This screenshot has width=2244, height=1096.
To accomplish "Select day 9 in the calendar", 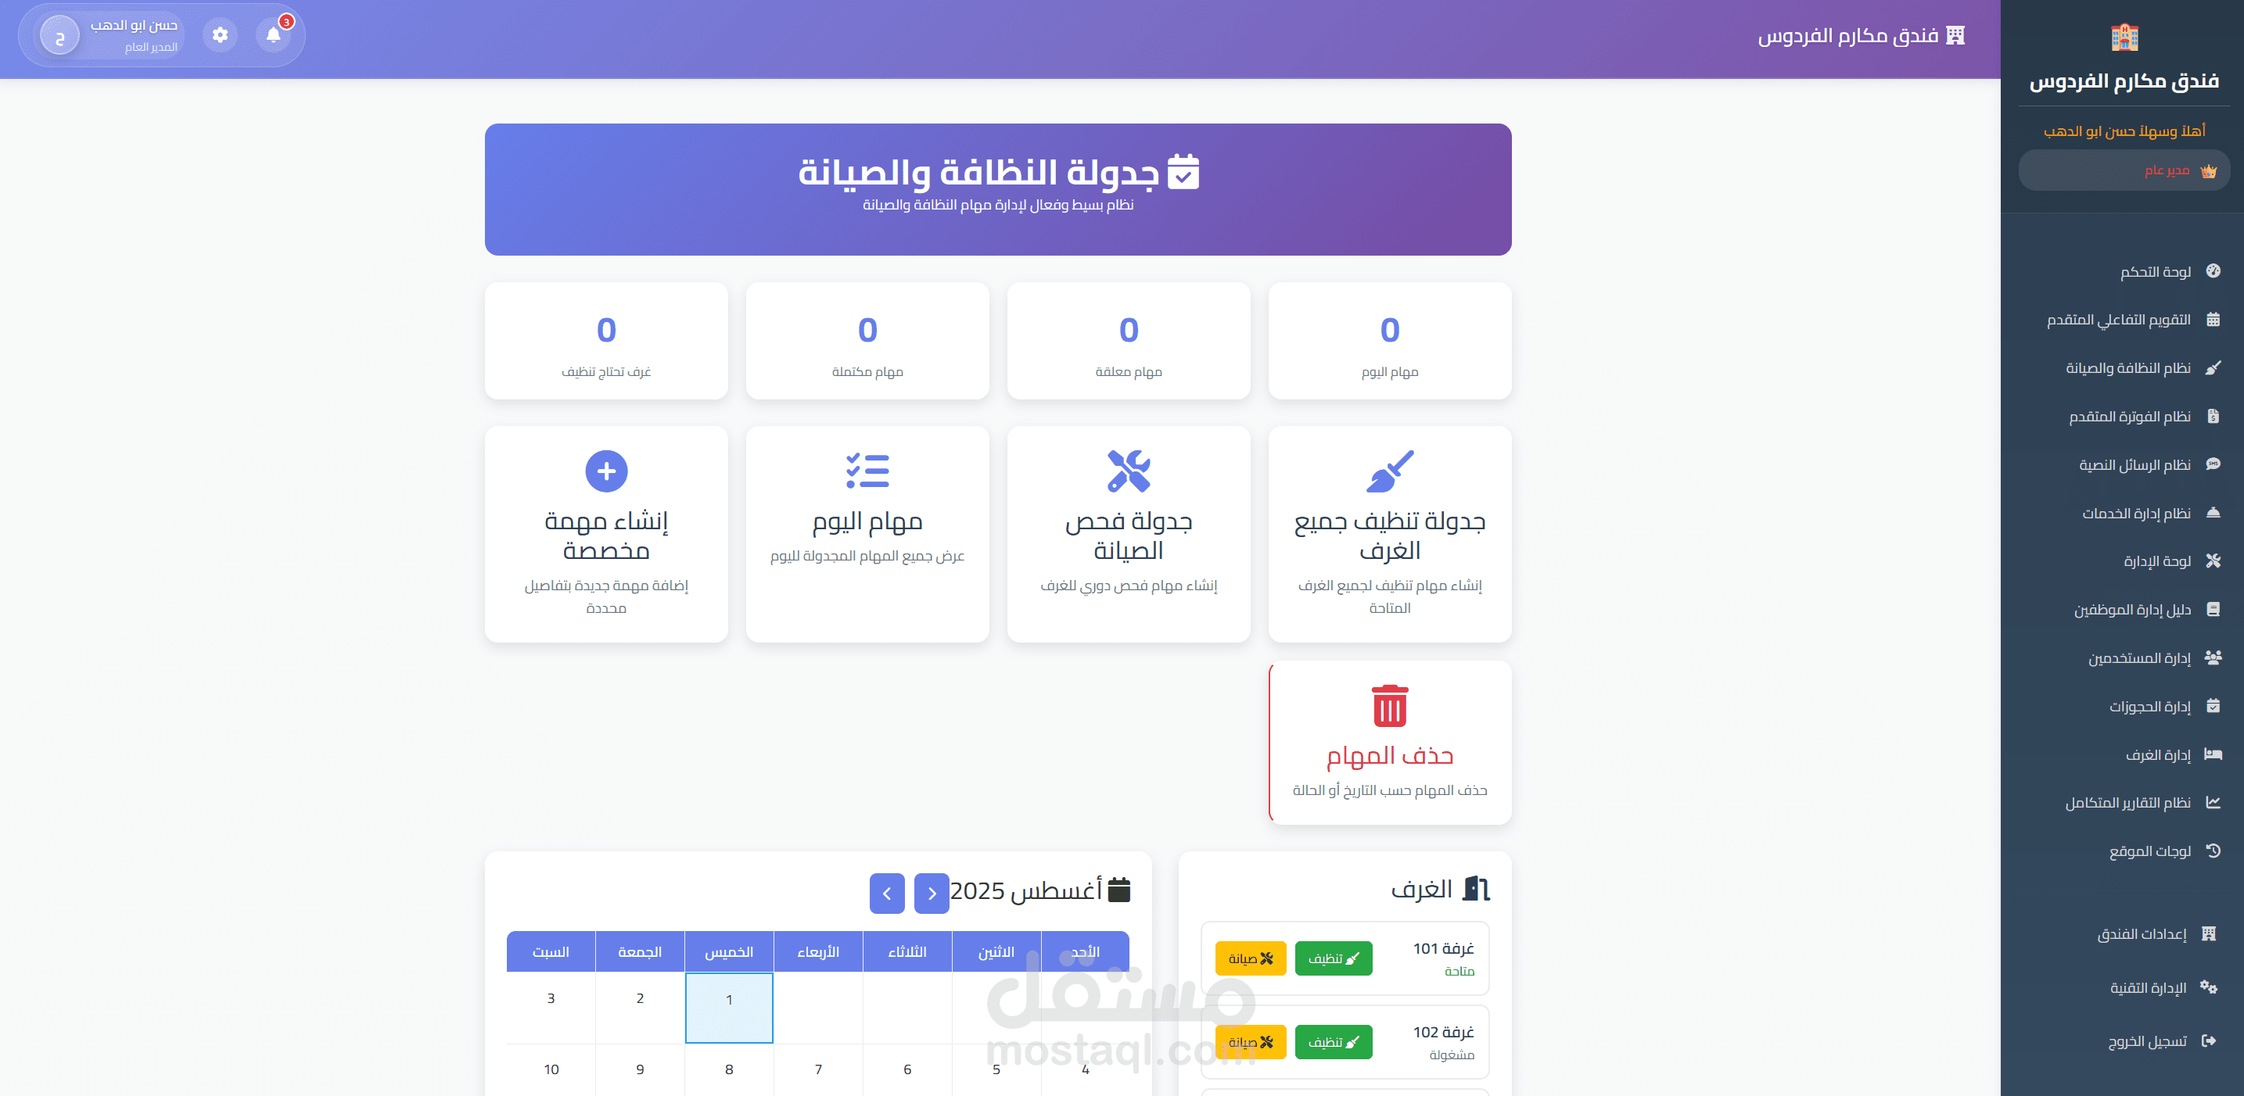I will 639,1069.
